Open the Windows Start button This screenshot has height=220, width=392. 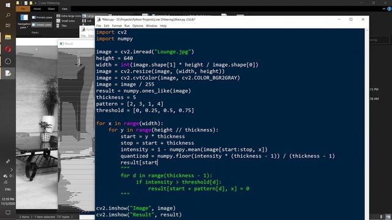pyautogui.click(x=8, y=5)
